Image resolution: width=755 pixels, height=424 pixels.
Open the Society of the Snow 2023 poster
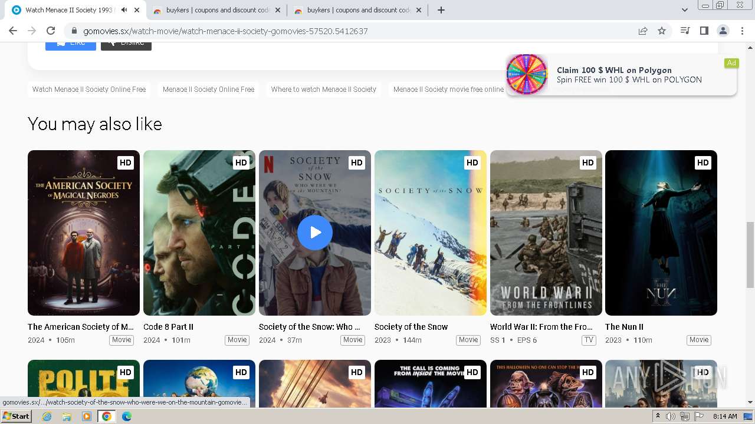click(x=431, y=233)
